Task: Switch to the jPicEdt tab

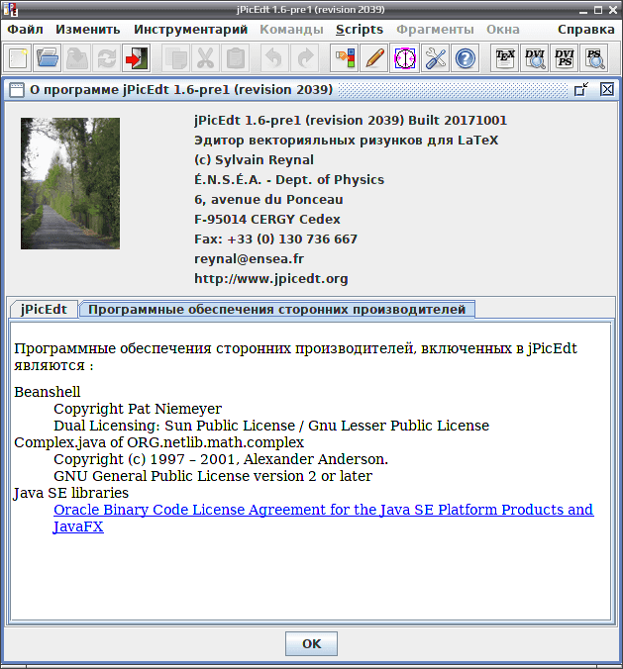Action: (44, 310)
